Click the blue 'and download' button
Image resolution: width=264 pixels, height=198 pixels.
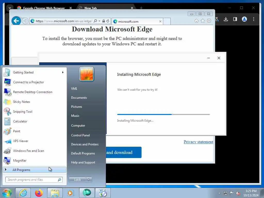point(123,152)
